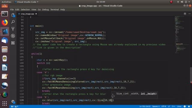Open the volume indicator in top bar
Viewport: 192px width, 108px height.
coord(182,2)
